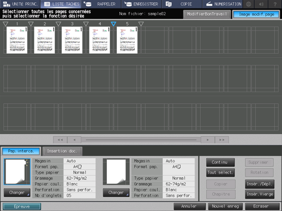This screenshot has height=211, width=282.
Task: Click the globe icon in top bar
Action: (248, 4)
